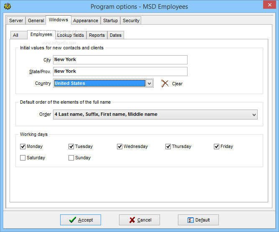Open the Lookup fields sub-tab
Viewport: 279px width, 232px height.
coord(71,35)
